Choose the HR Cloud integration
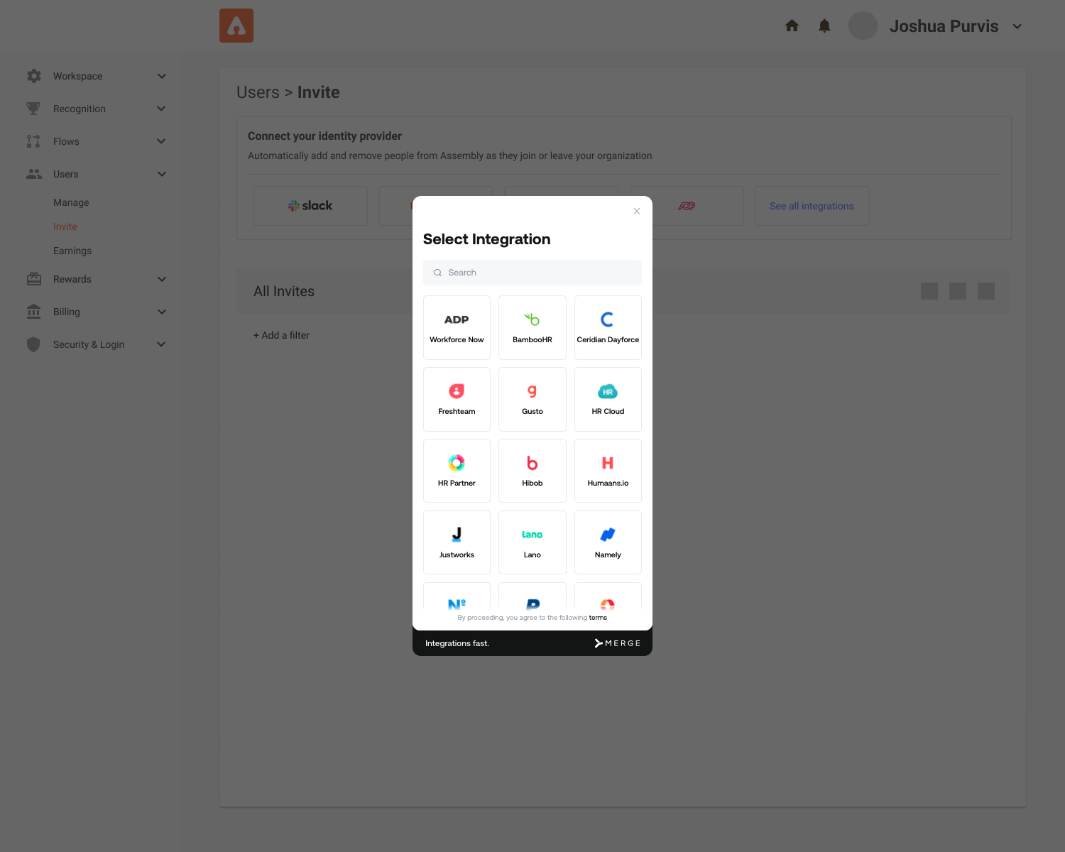 608,399
